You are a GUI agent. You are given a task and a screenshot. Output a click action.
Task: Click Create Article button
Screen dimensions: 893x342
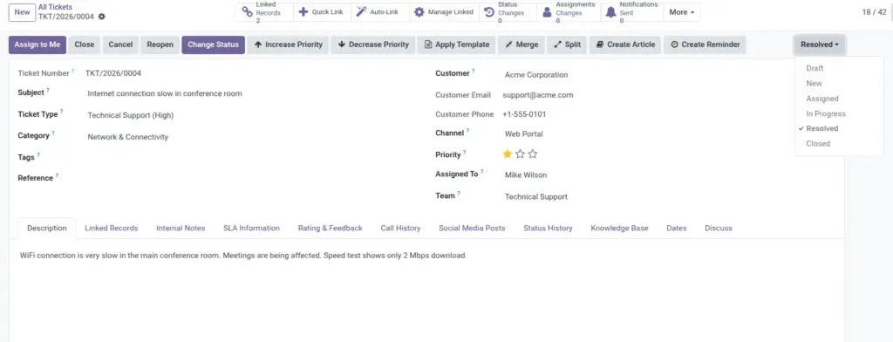(x=625, y=44)
